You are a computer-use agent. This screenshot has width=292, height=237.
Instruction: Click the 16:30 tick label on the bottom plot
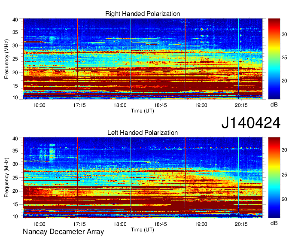39,224
